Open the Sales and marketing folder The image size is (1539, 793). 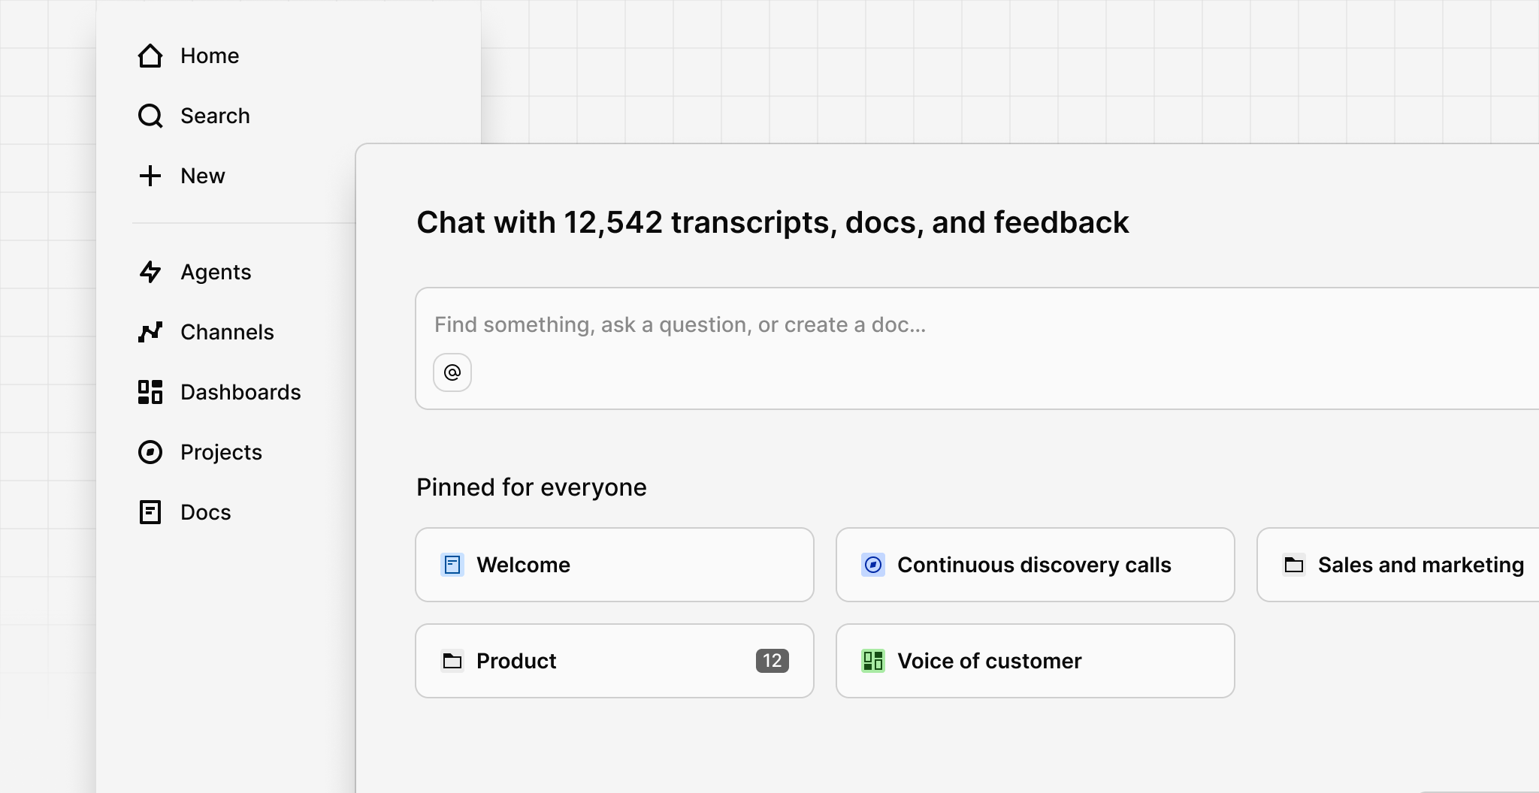click(x=1420, y=565)
